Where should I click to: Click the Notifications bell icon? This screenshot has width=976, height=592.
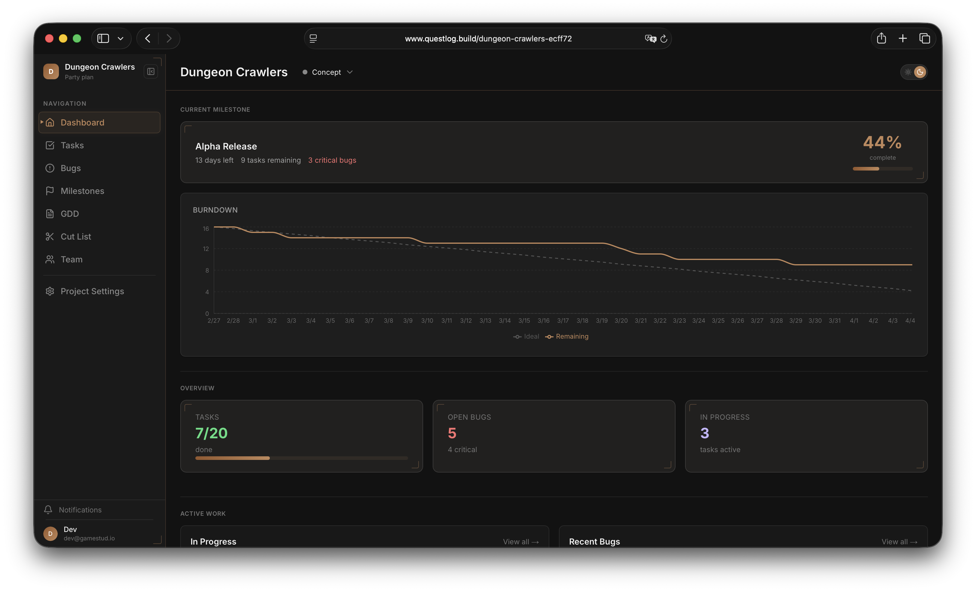click(x=48, y=510)
